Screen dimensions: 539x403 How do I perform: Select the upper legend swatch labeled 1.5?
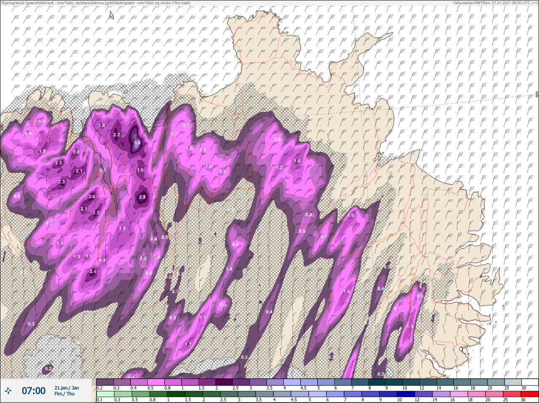pyautogui.click(x=207, y=382)
